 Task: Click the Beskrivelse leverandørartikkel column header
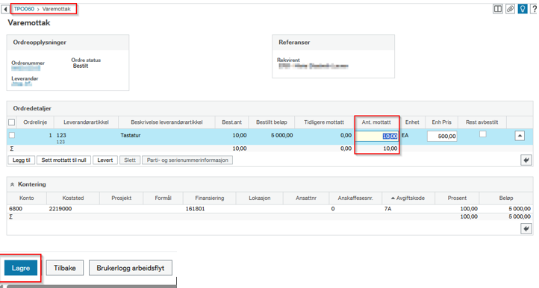click(x=166, y=122)
